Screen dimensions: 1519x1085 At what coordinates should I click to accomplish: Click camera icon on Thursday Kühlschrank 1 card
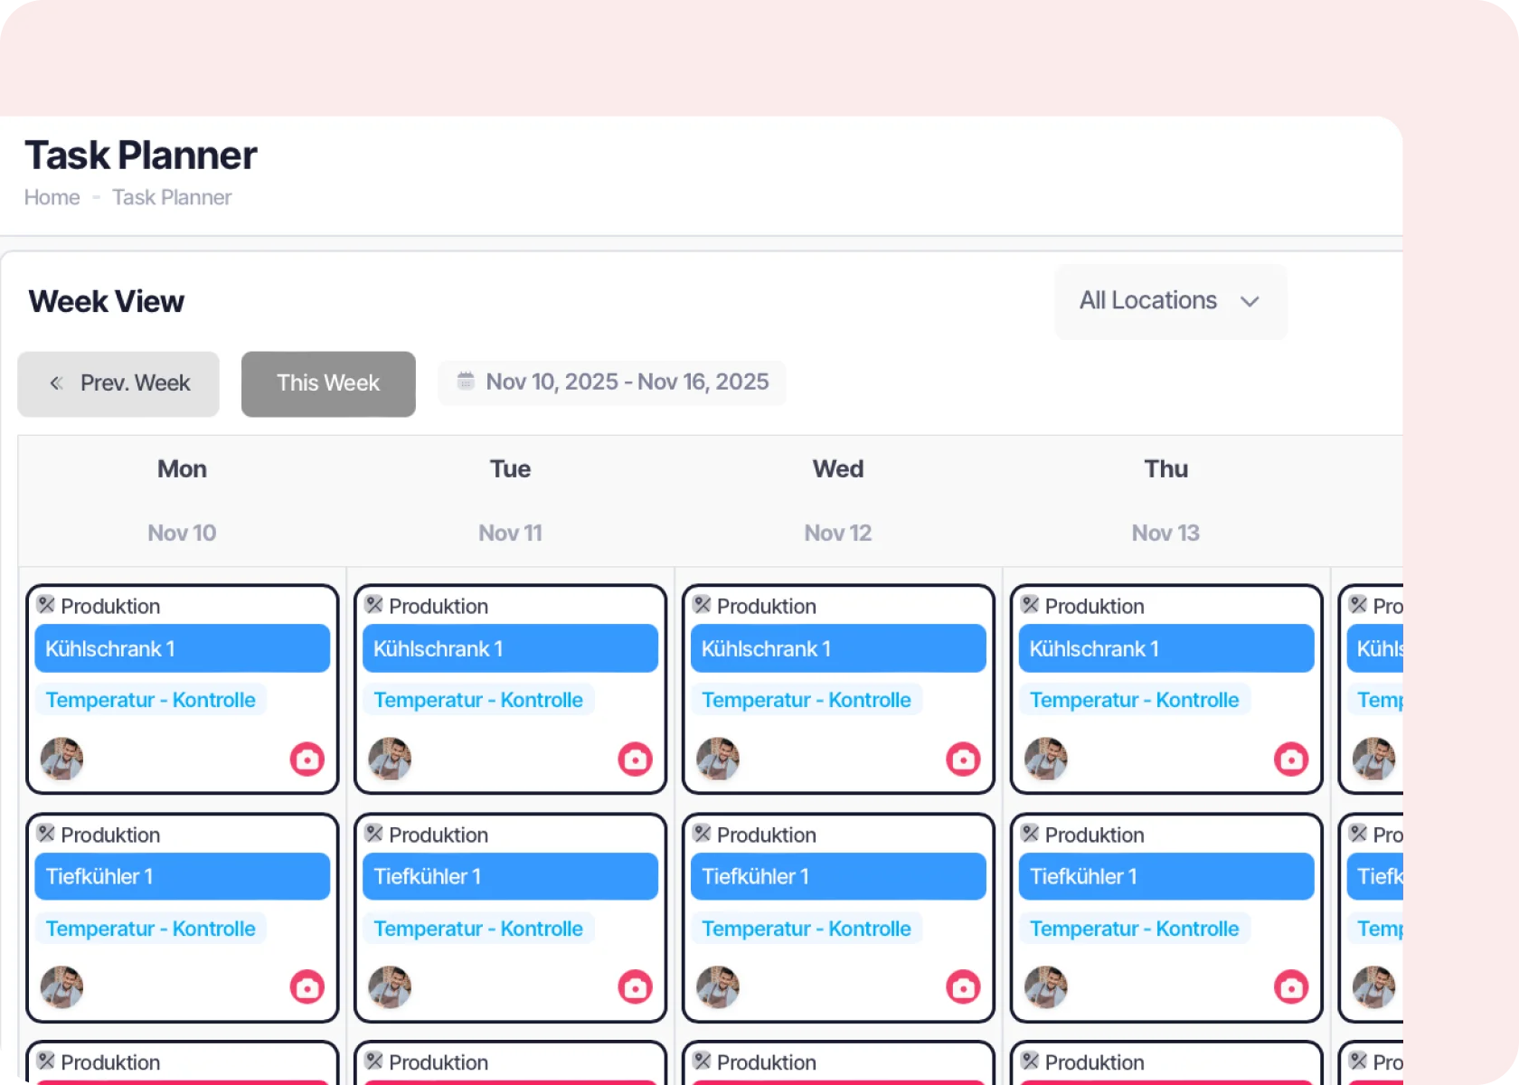click(x=1291, y=759)
